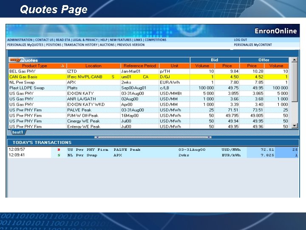Viewport: 306px width, 230px height.
Task: Open the POSITIONS menu item
Action: click(x=54, y=45)
